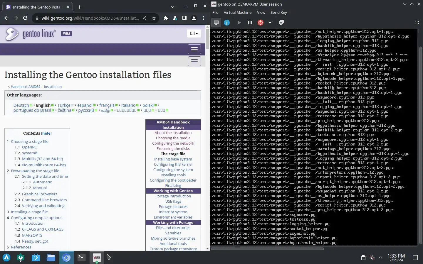Open Chrome extensions puzzle icon

point(166,18)
